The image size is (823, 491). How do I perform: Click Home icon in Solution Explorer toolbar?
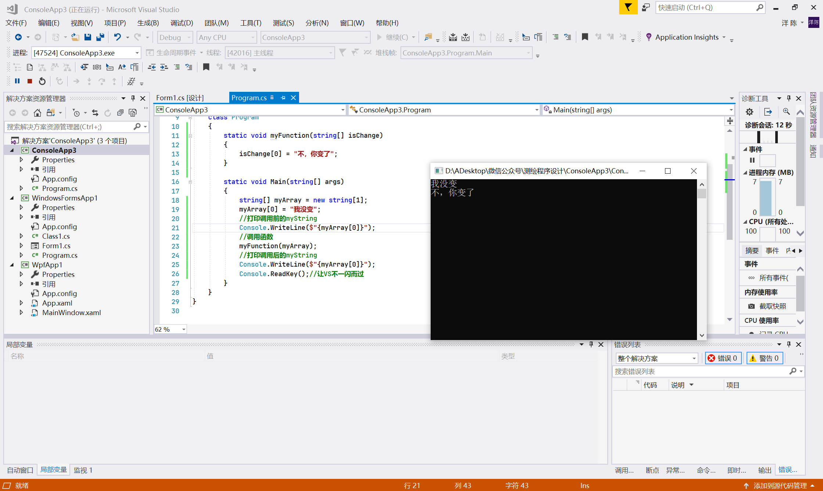pyautogui.click(x=37, y=113)
